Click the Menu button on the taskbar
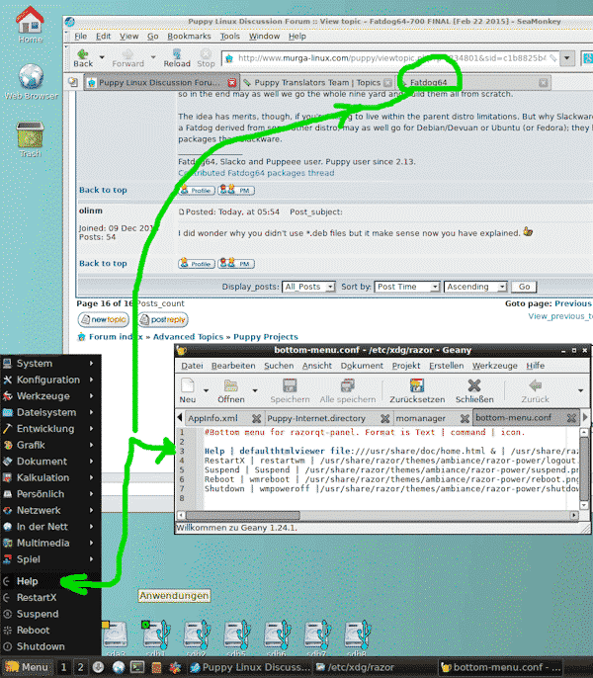Image resolution: width=593 pixels, height=678 pixels. [27, 667]
